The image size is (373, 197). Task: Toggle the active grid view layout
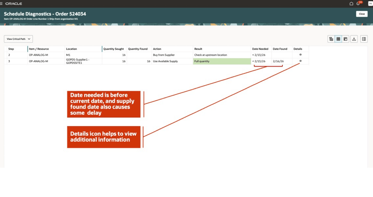(338, 39)
